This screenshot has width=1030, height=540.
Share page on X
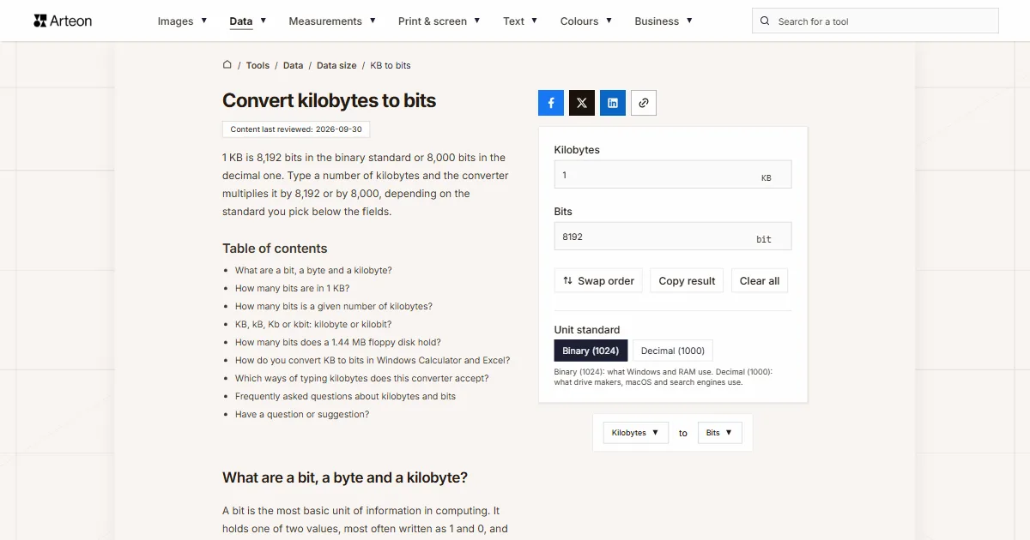tap(582, 103)
